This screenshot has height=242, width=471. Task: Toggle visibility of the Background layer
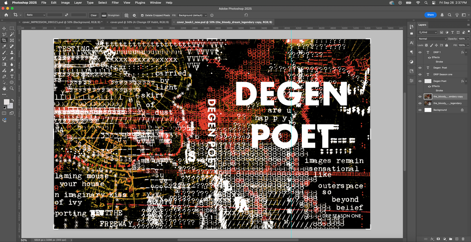(x=420, y=110)
